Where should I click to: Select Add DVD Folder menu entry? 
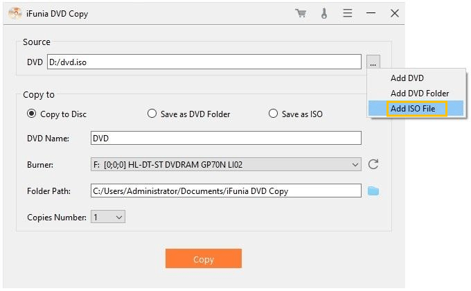coord(419,94)
